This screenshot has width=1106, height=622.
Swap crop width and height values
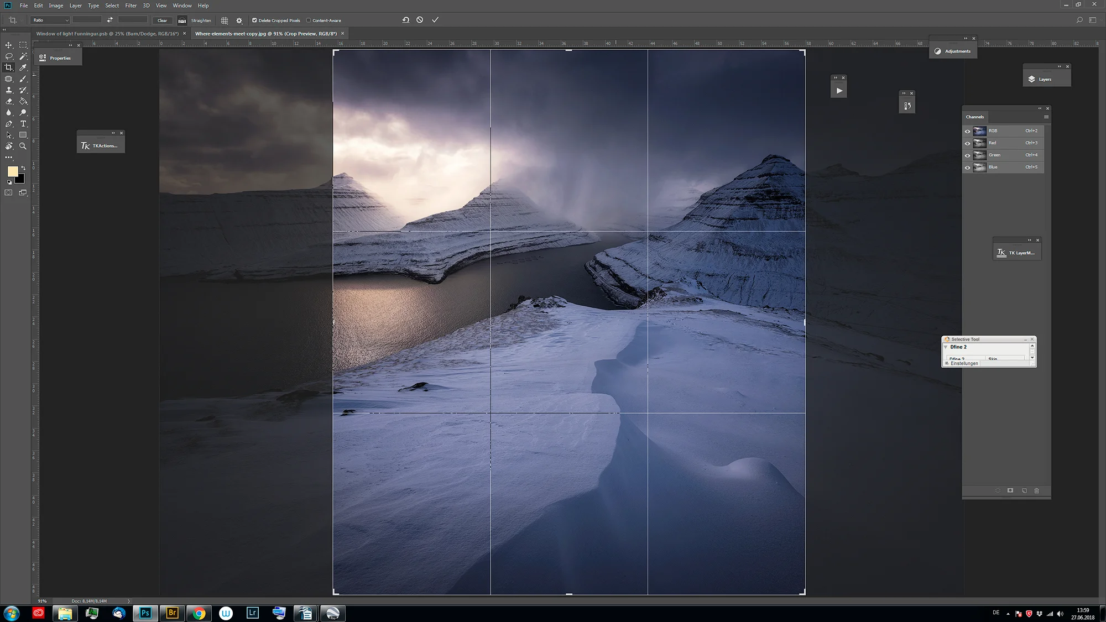coord(110,20)
